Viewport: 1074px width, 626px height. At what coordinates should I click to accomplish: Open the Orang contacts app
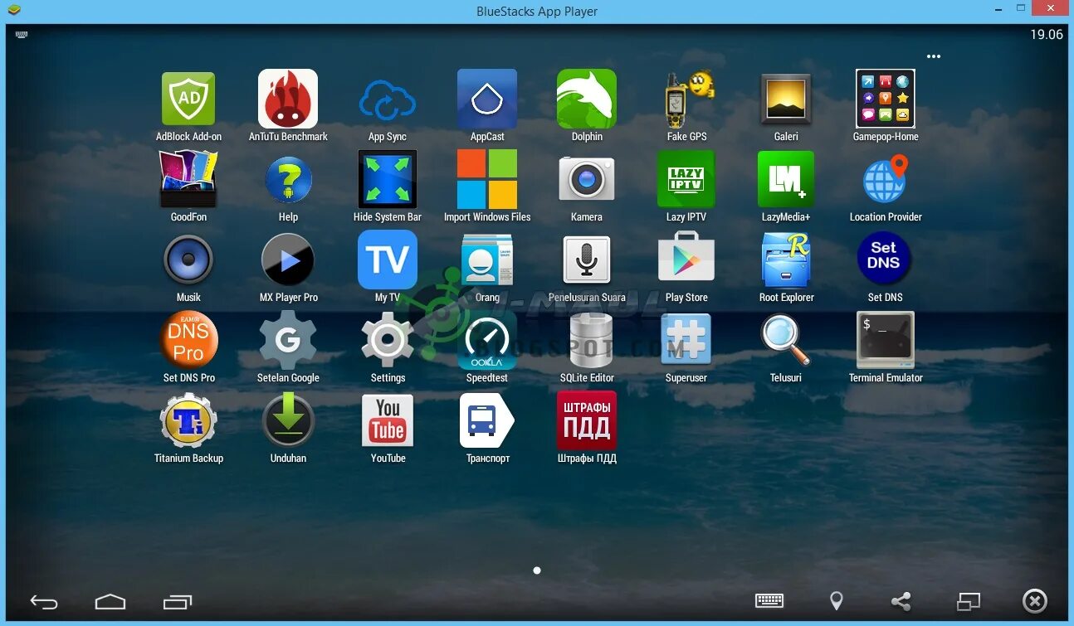487,260
